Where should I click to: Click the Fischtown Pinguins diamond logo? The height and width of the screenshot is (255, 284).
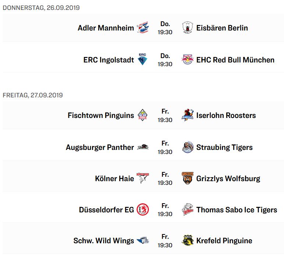tap(142, 115)
